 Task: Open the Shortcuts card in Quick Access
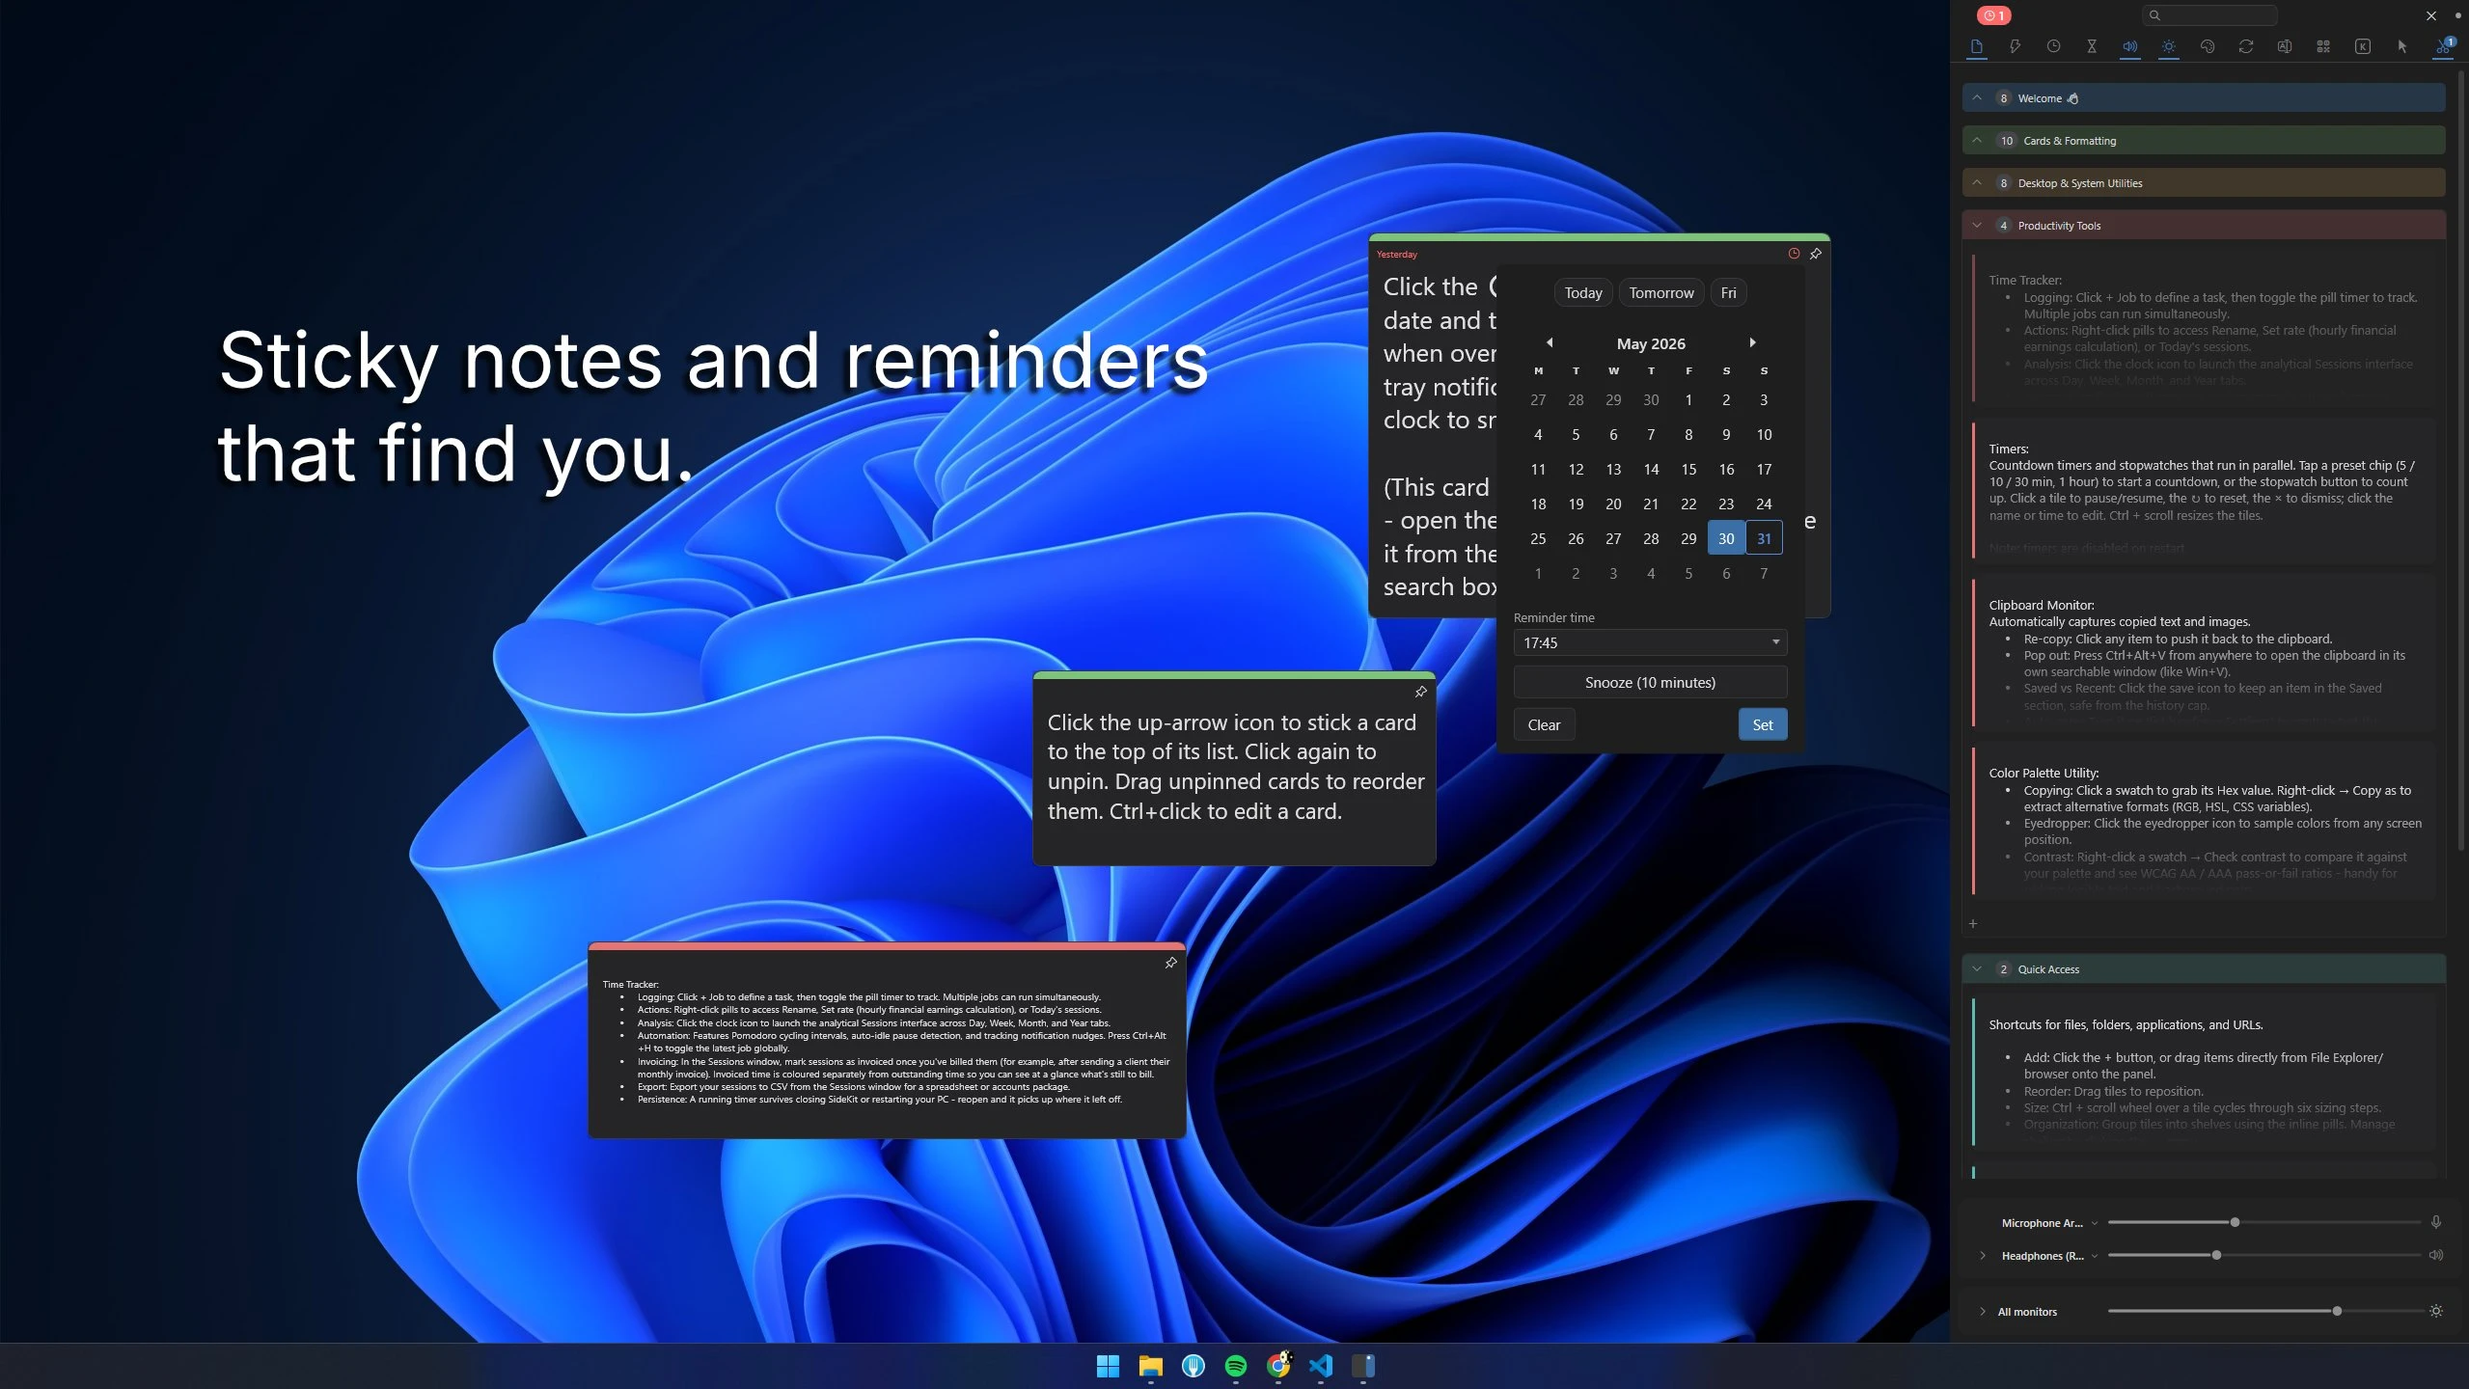point(2205,1073)
